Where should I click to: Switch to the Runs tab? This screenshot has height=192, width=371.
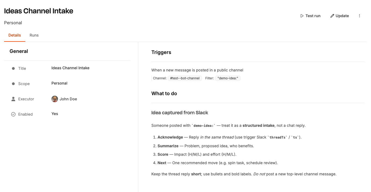[x=34, y=35]
